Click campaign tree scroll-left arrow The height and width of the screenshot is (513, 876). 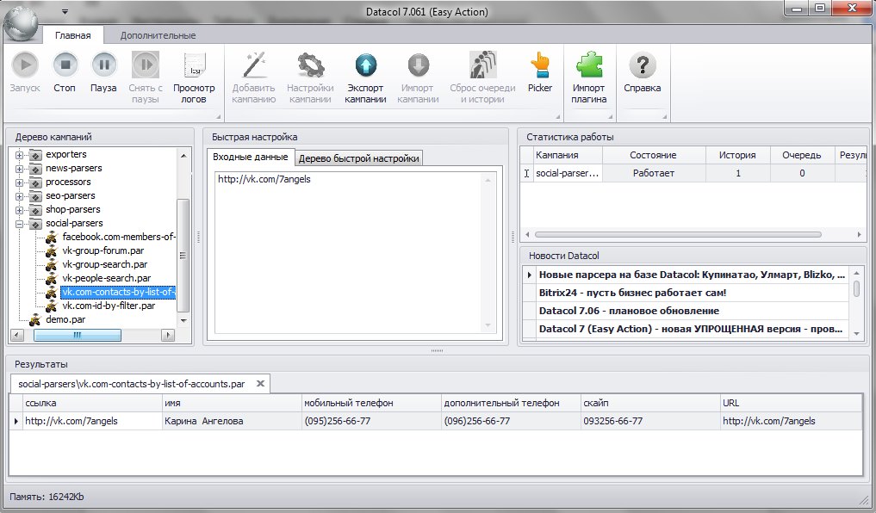pos(17,335)
